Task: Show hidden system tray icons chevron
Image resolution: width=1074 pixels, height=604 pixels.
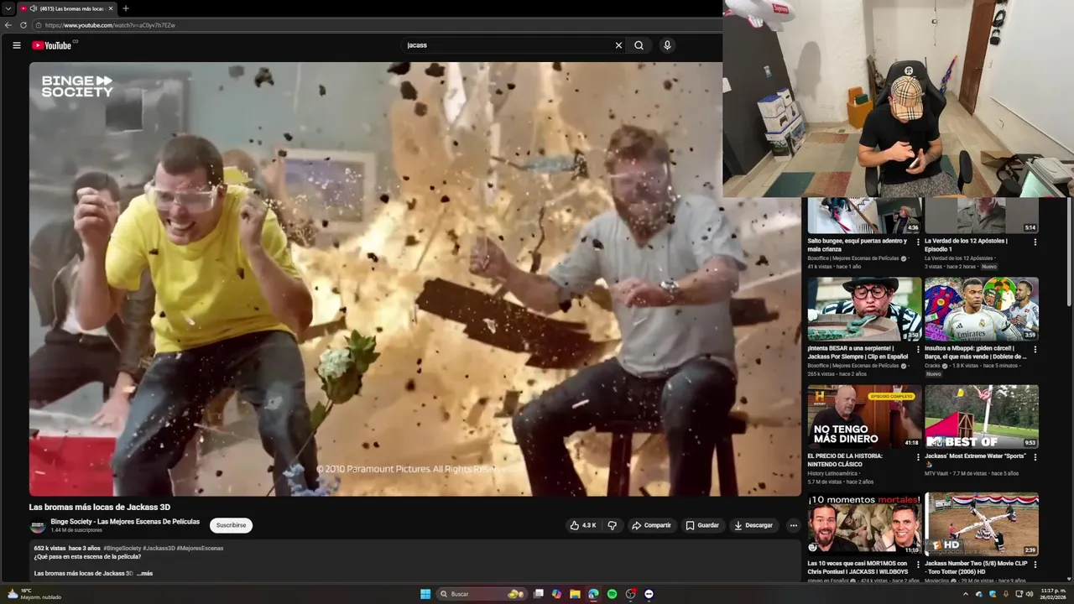Action: 965,594
